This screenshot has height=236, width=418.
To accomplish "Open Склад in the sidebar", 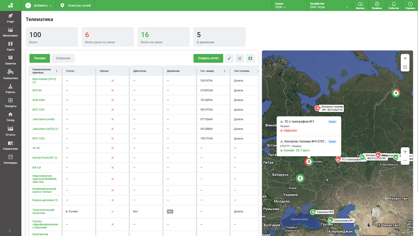I will click(10, 117).
